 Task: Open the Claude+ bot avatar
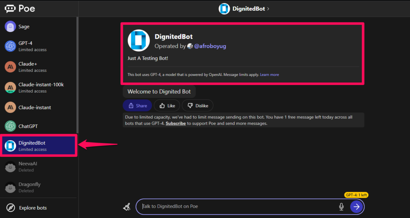point(10,67)
